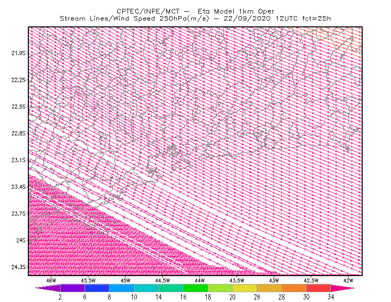This screenshot has height=302, width=391.
Task: Click the yellow legend segment
Action: (245, 288)
